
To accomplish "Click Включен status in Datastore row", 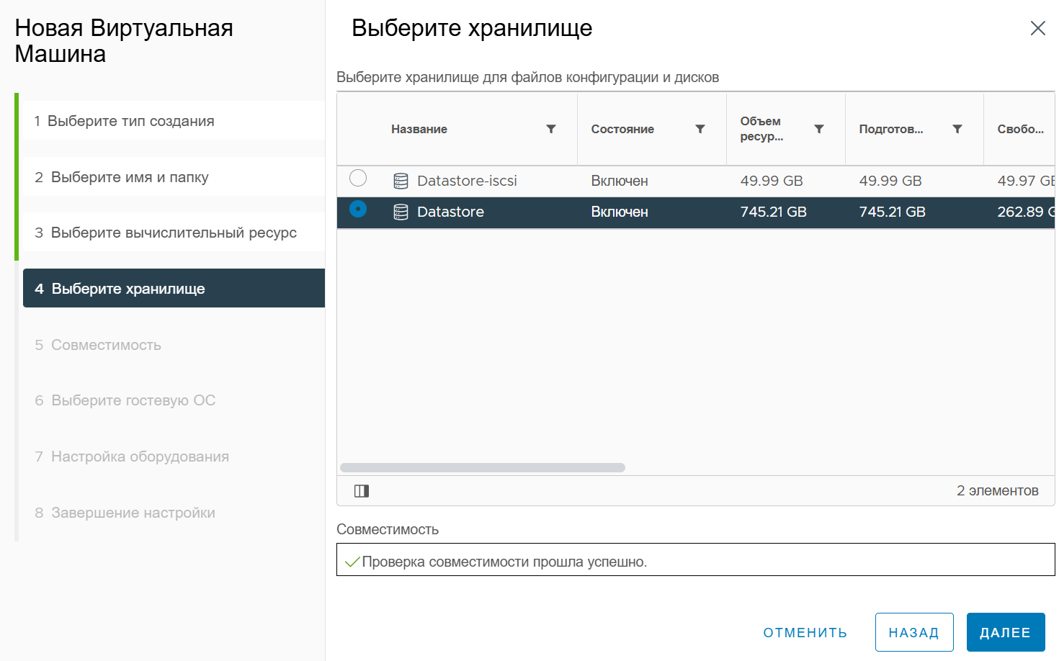I will point(620,212).
